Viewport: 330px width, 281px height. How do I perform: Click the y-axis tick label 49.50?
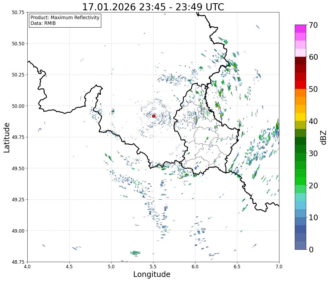point(18,168)
